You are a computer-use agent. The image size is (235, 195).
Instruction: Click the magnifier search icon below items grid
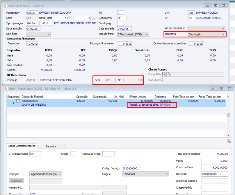click(229, 141)
